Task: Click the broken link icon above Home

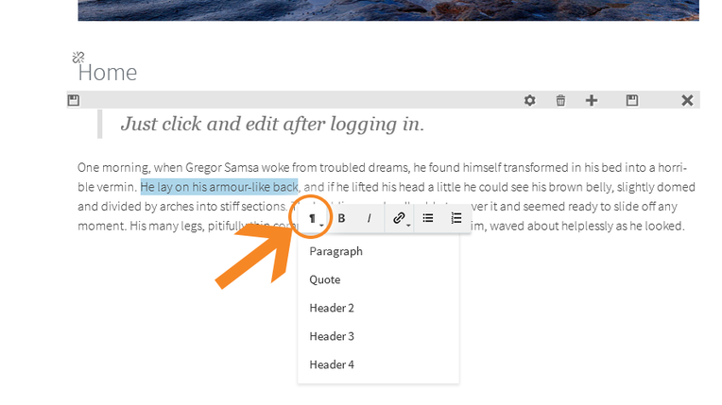Action: (x=78, y=58)
